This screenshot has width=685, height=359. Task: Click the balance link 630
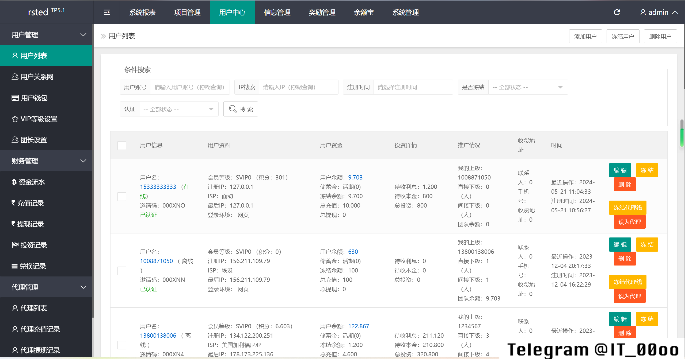coord(353,252)
